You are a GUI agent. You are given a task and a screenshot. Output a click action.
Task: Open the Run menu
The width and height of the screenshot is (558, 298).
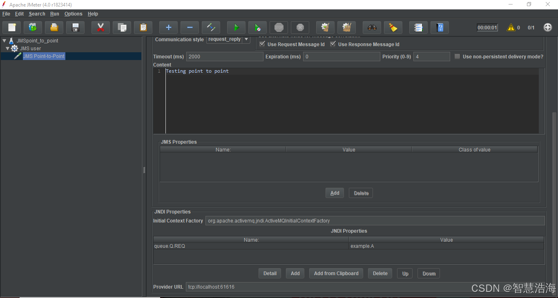[x=55, y=14]
